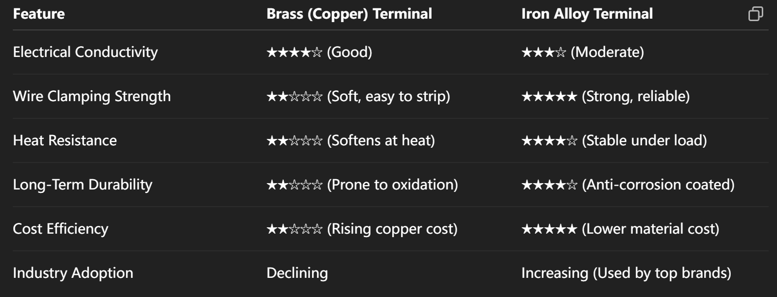Image resolution: width=777 pixels, height=297 pixels.
Task: Click the 'Rising copper cost' cell
Action: coord(362,229)
